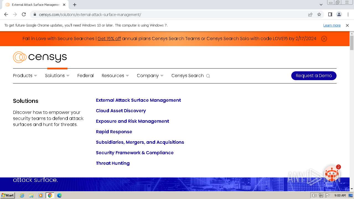Click the Solutions heading text

coord(26,101)
